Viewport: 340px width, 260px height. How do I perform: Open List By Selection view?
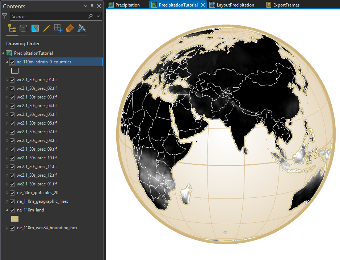pos(35,28)
